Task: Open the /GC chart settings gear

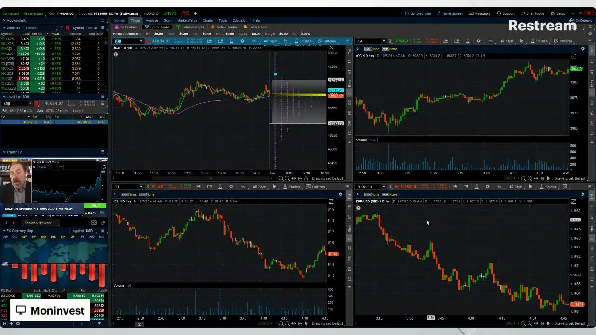Action: 478,41
